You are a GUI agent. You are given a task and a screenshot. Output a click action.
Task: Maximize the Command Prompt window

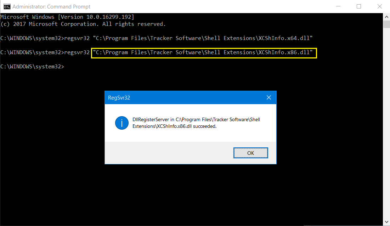point(359,6)
